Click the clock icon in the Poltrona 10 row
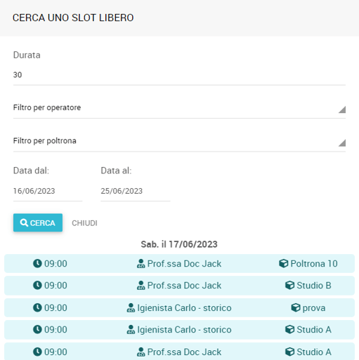This screenshot has height=360, width=359. [x=37, y=263]
